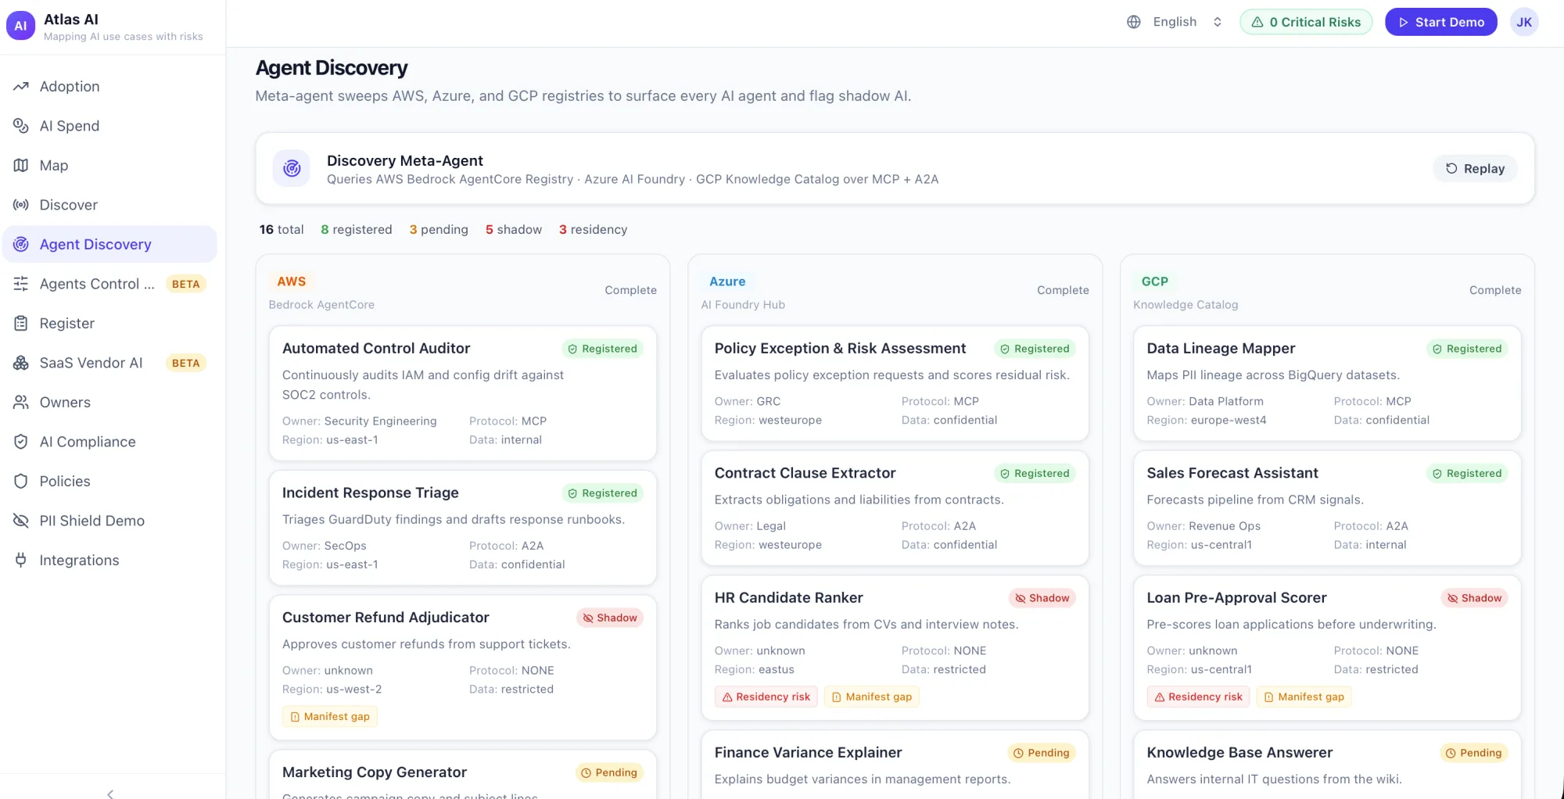The height and width of the screenshot is (799, 1564).
Task: Open Map in the sidebar
Action: tap(109, 165)
